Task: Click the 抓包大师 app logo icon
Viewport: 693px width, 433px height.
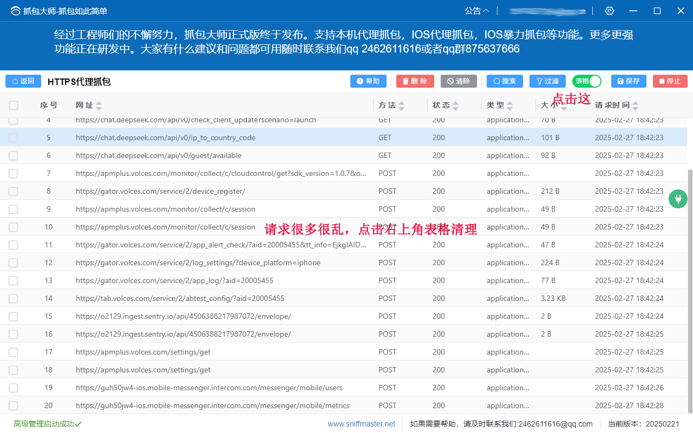Action: 15,11
